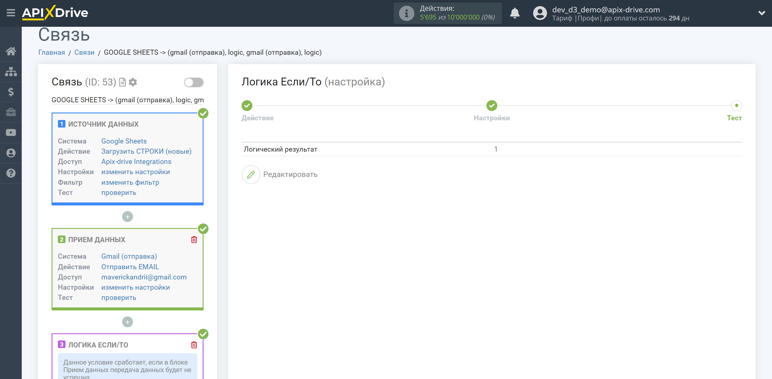
Task: Click the ПРИЕМ ДАННЫХ block header
Action: point(96,239)
